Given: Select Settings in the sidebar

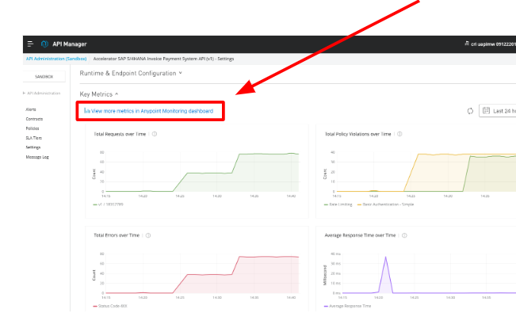Looking at the screenshot, I should tap(33, 147).
